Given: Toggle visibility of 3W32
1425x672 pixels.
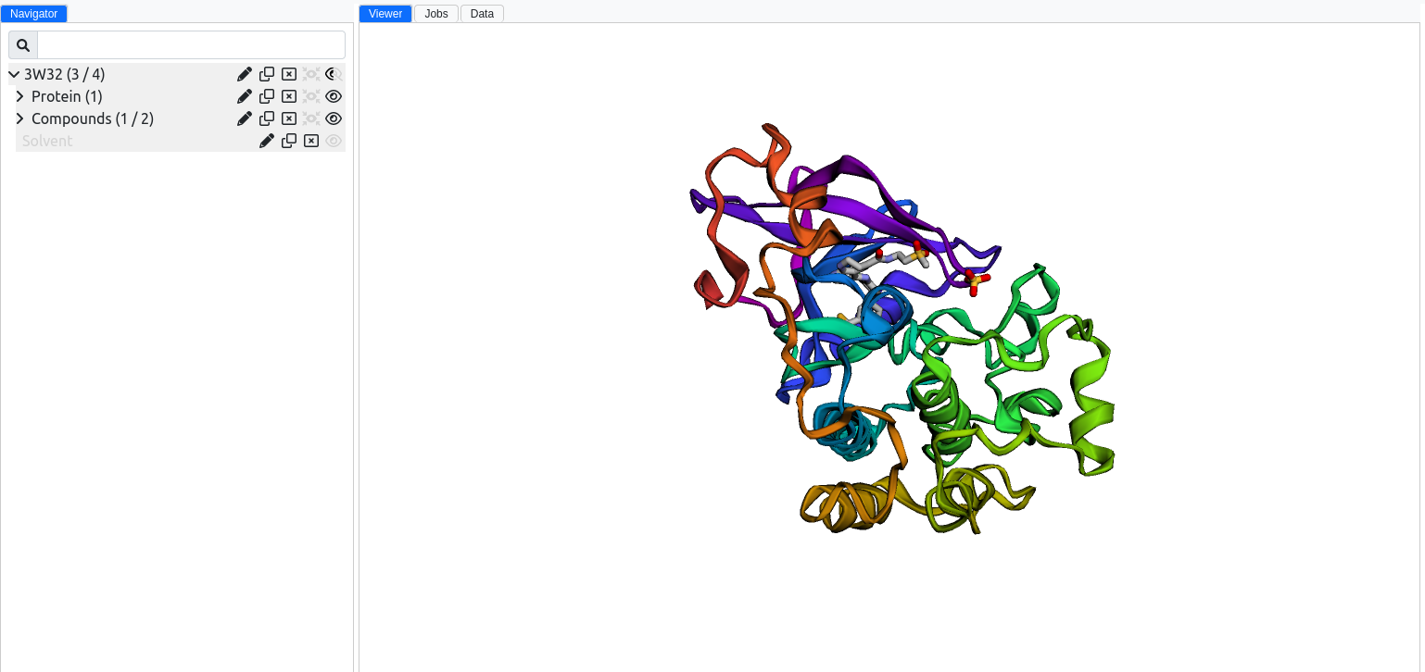Looking at the screenshot, I should (334, 74).
